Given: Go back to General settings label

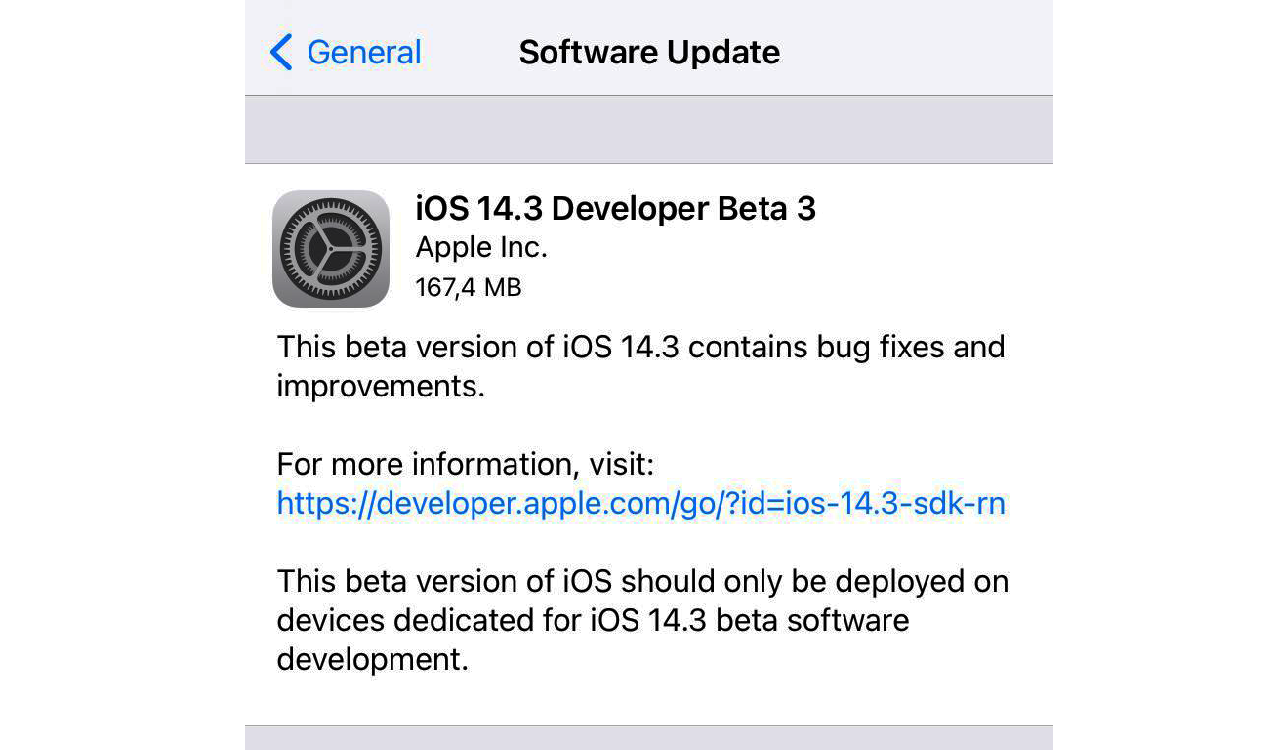Looking at the screenshot, I should tap(364, 52).
